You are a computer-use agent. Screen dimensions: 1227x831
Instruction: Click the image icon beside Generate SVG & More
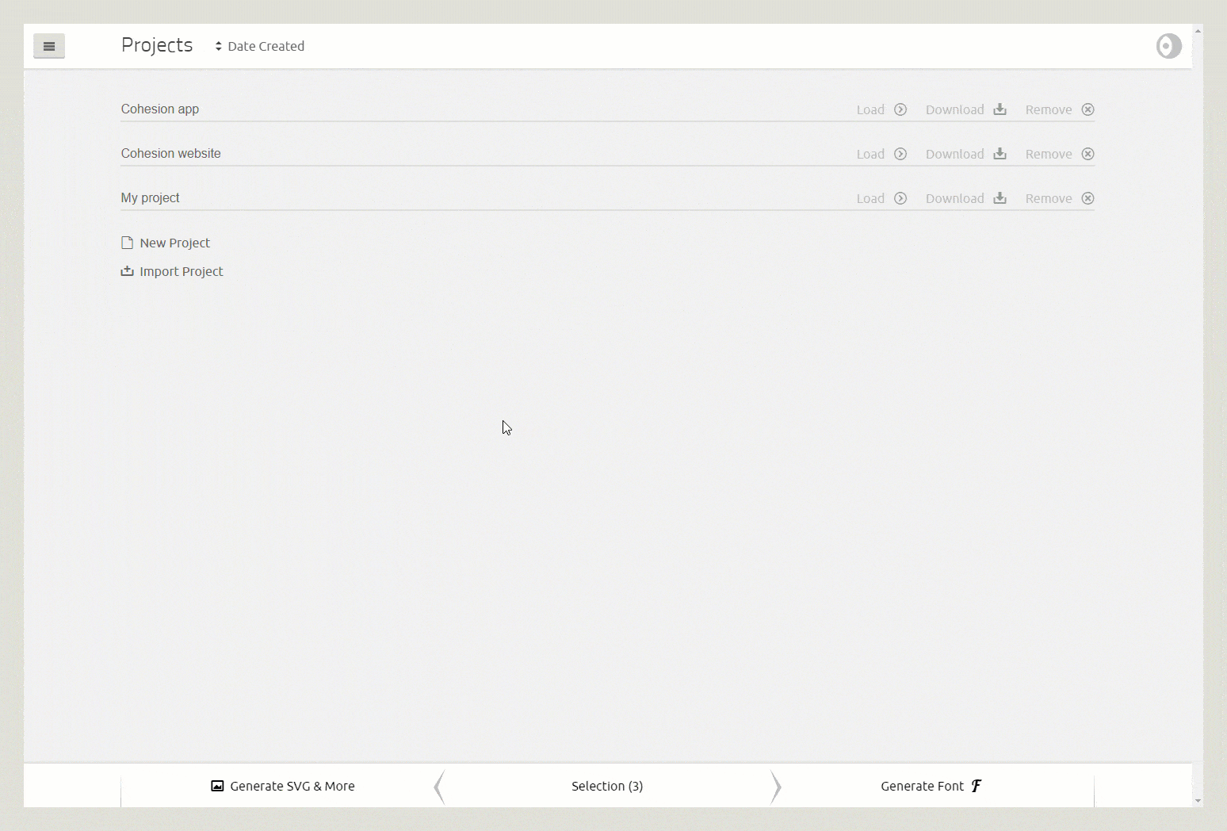[217, 786]
